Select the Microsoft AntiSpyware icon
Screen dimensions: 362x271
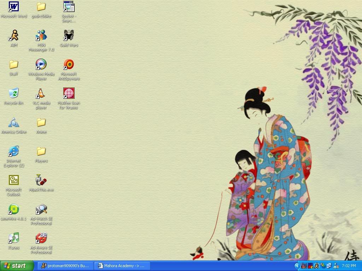click(69, 65)
